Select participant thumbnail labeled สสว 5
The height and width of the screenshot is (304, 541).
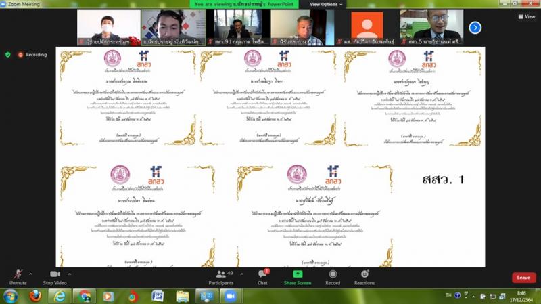pyautogui.click(x=431, y=28)
